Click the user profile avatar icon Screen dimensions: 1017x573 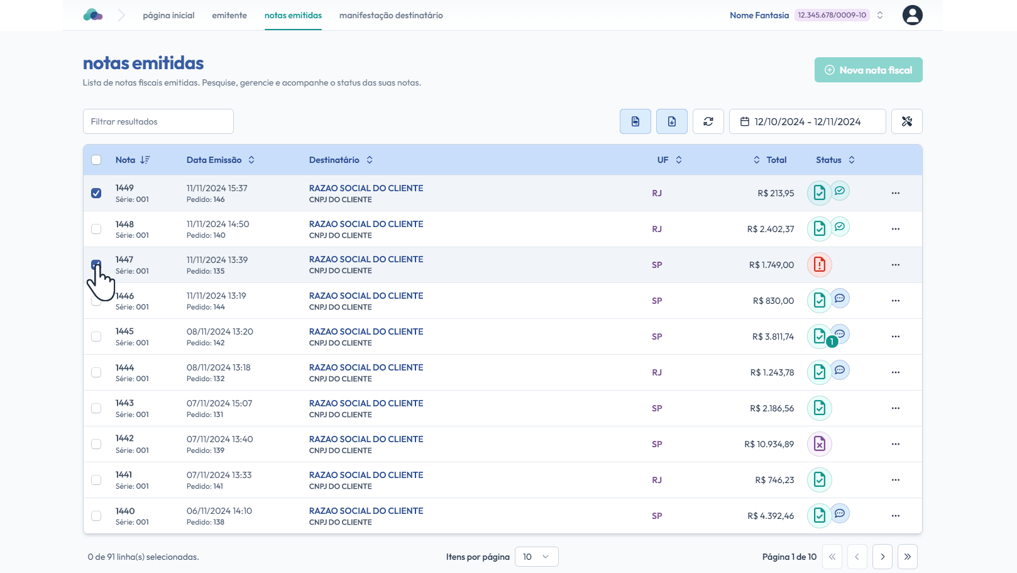[x=912, y=15]
